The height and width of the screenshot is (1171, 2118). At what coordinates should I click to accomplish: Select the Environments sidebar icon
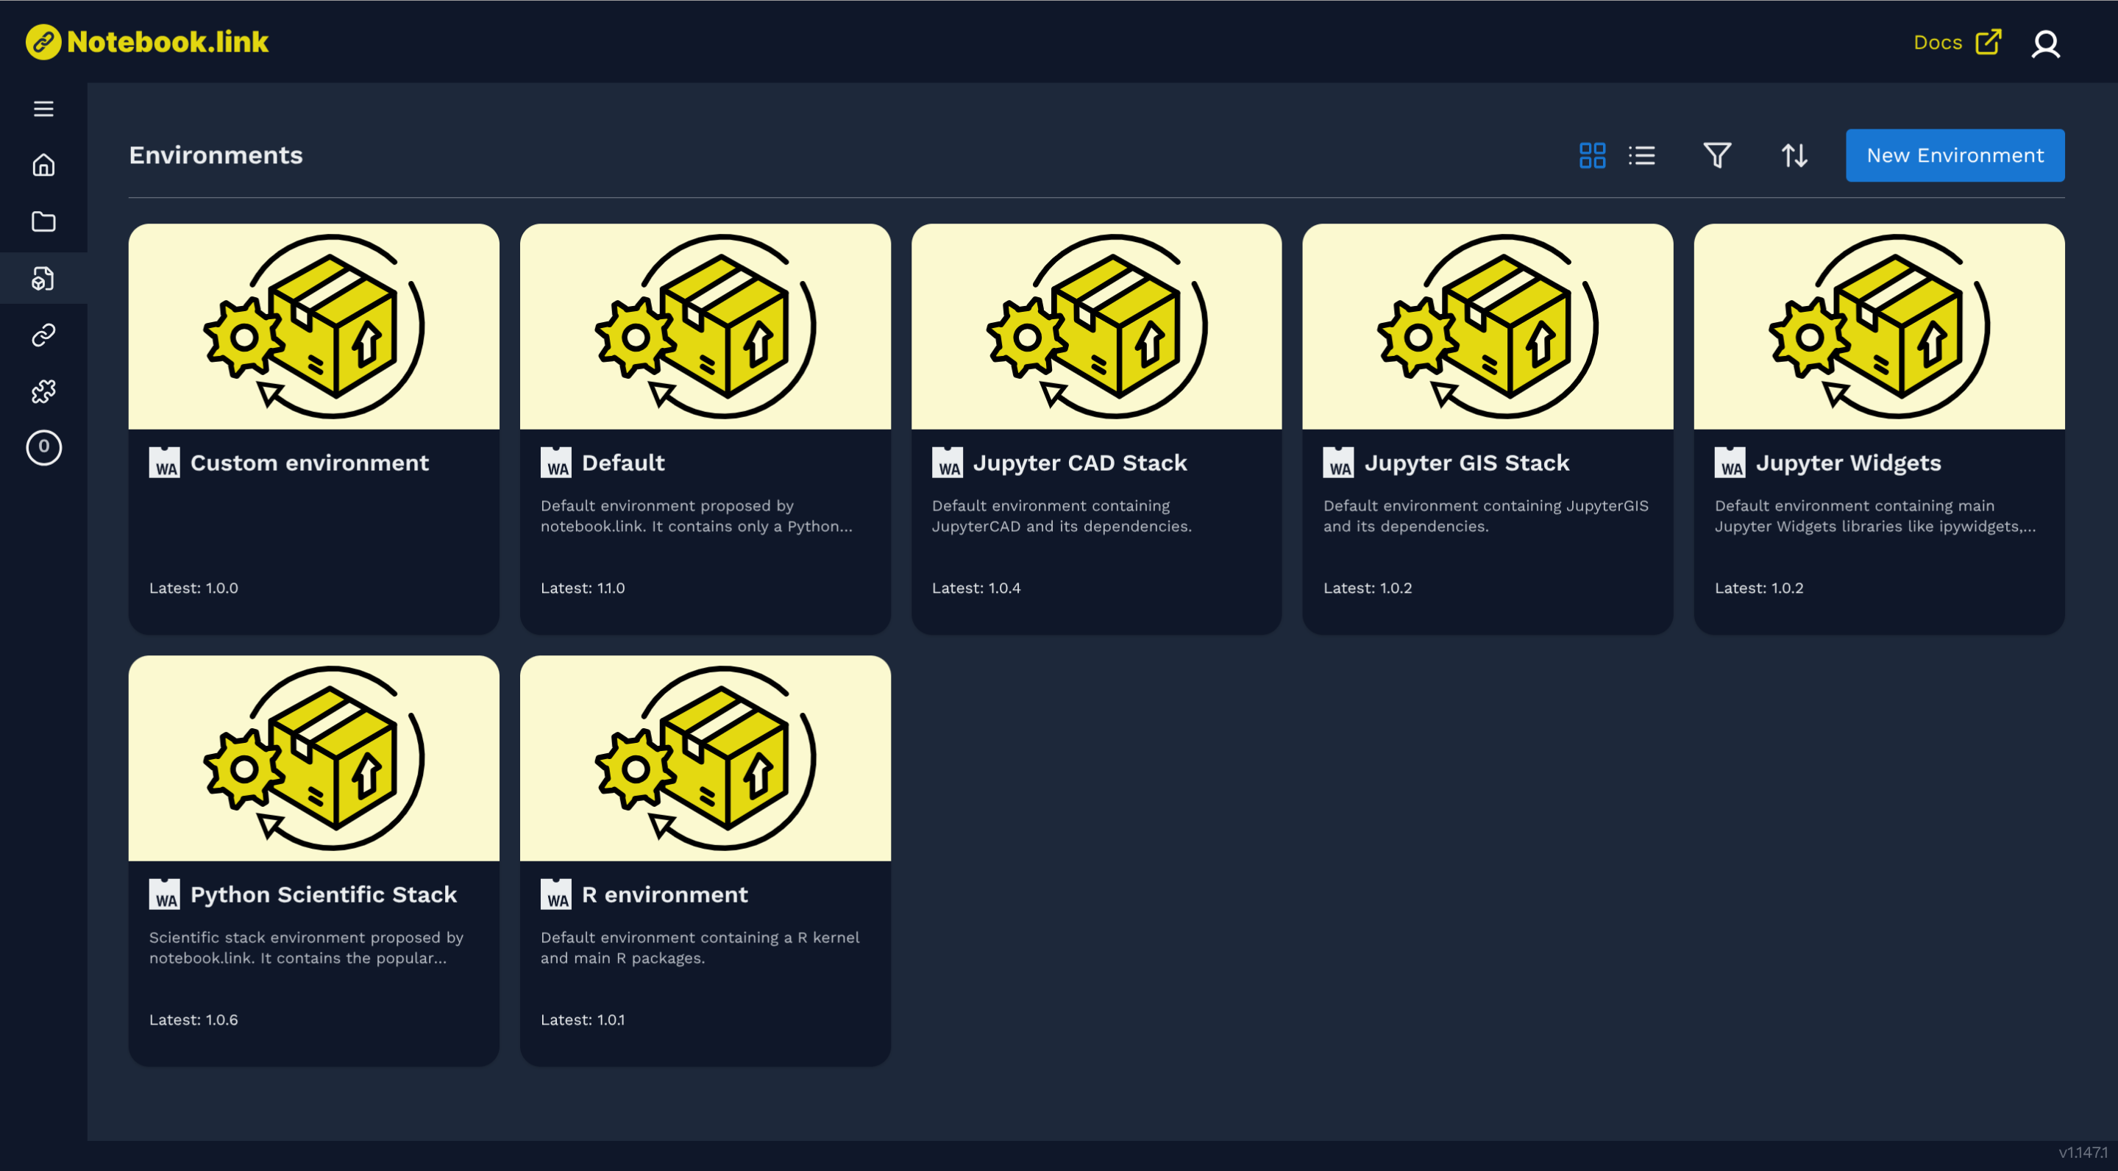(x=43, y=279)
